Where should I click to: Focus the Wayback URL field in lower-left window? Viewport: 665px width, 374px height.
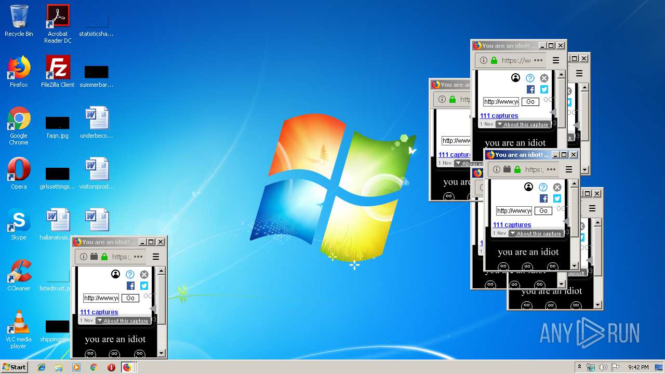pos(101,298)
